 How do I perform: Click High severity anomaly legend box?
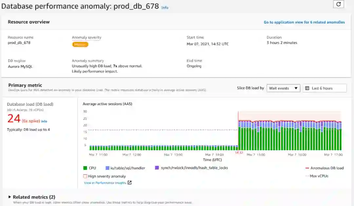(85, 176)
